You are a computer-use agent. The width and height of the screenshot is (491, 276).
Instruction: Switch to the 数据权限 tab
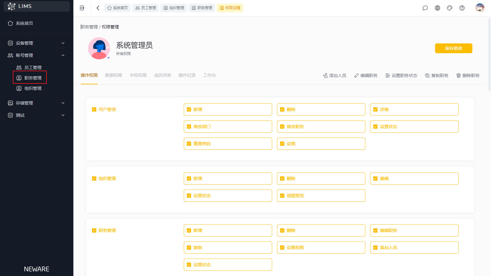(114, 75)
